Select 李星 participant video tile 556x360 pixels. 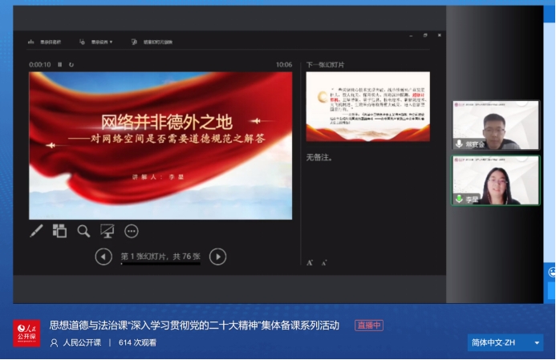pos(496,180)
